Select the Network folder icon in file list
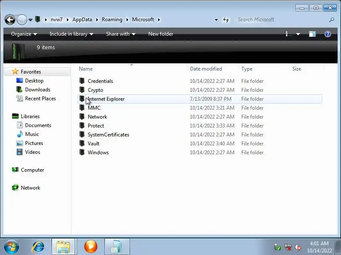This screenshot has width=341, height=255. 82,116
